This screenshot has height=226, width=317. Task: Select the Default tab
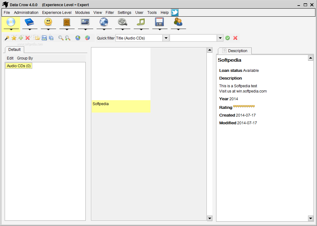click(14, 50)
